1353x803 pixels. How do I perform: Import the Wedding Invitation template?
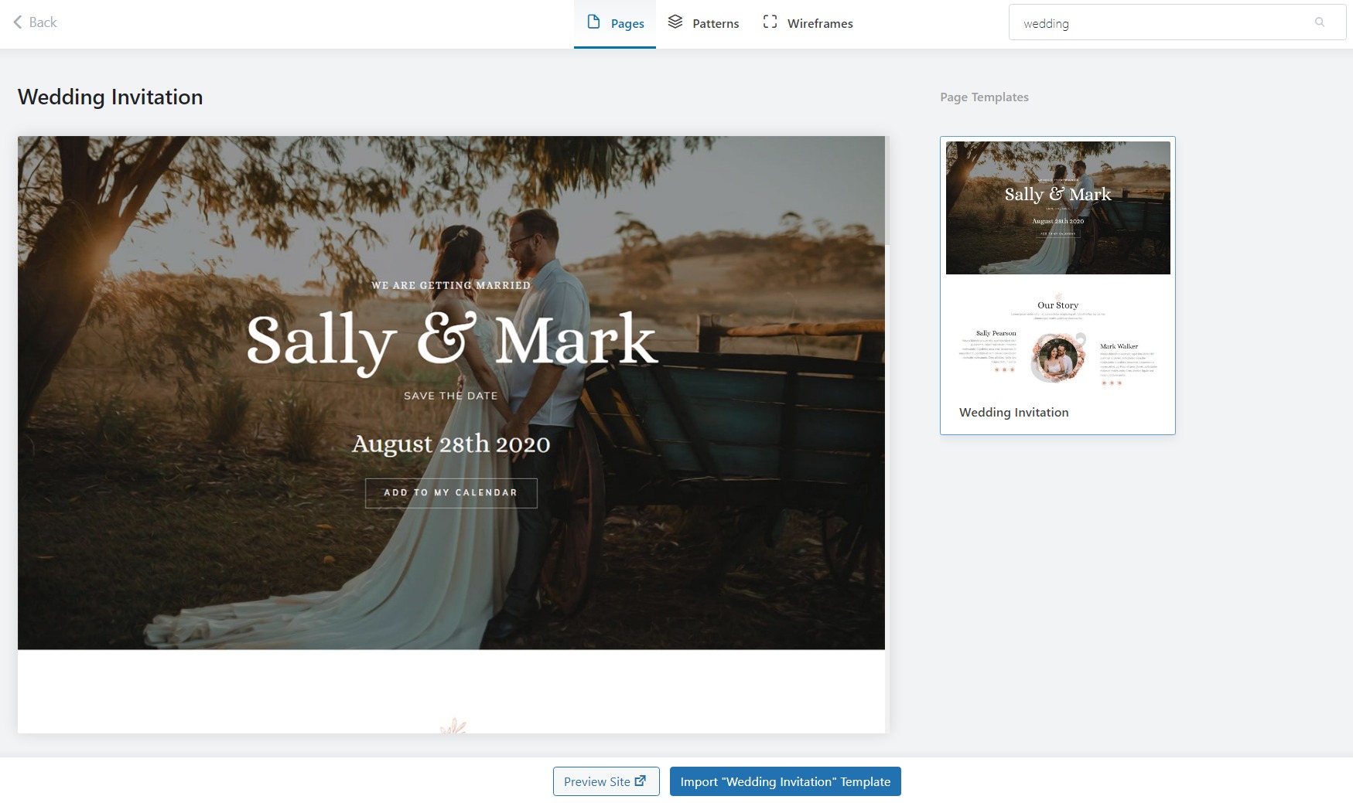[784, 781]
